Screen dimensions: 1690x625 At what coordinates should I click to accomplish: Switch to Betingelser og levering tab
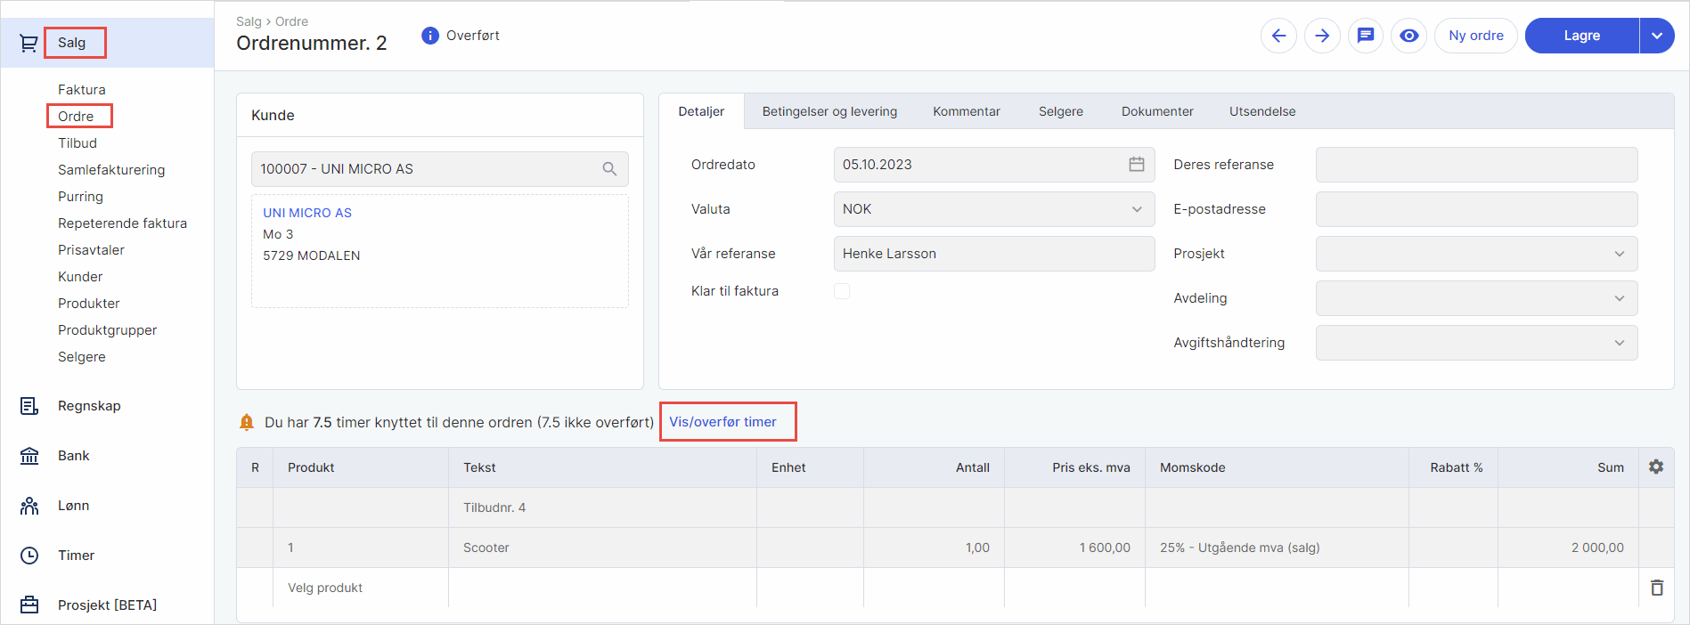tap(829, 111)
